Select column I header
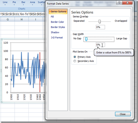138x123 pixels. (x=35, y=19)
